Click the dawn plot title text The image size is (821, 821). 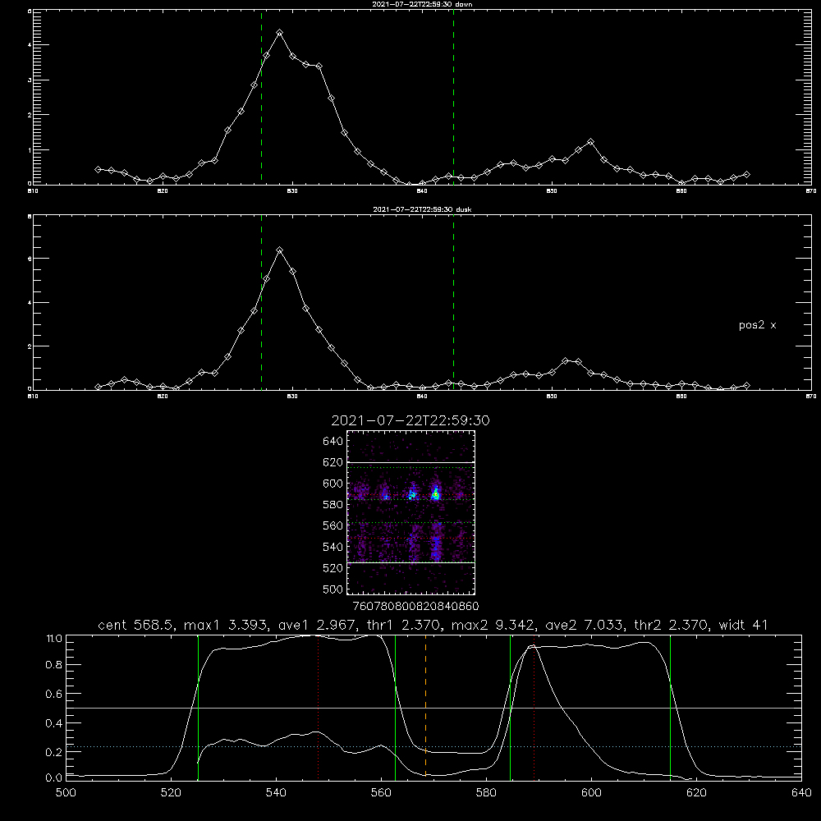click(x=422, y=4)
